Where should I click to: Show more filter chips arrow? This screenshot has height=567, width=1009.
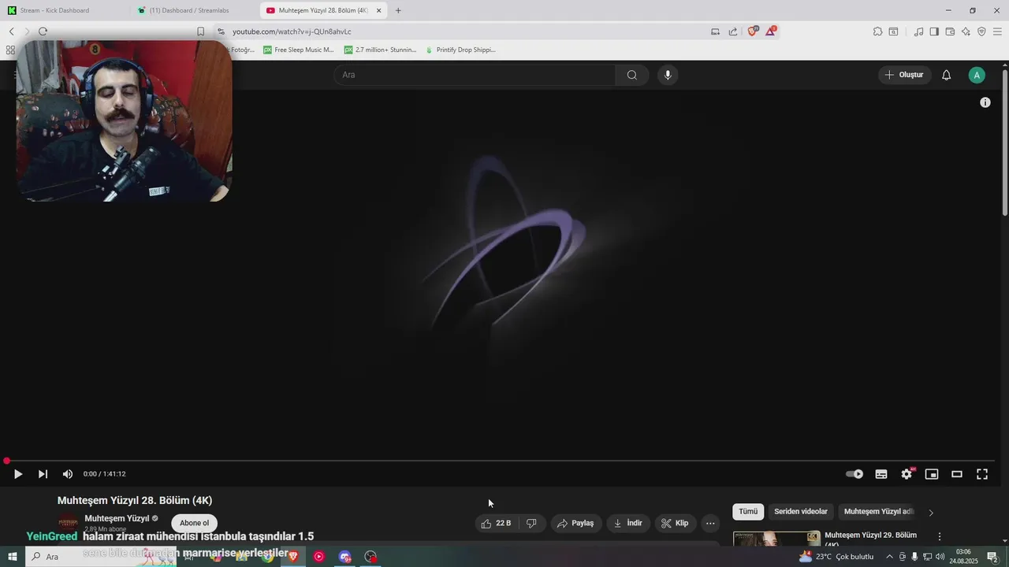(x=931, y=513)
